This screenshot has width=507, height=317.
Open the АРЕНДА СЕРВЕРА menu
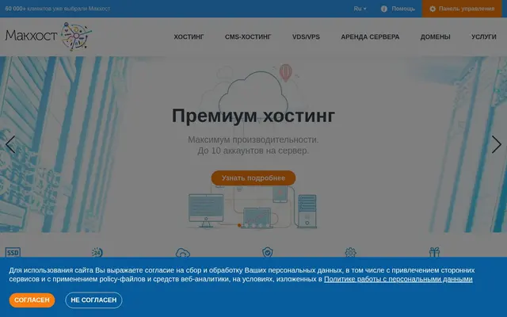tap(370, 37)
